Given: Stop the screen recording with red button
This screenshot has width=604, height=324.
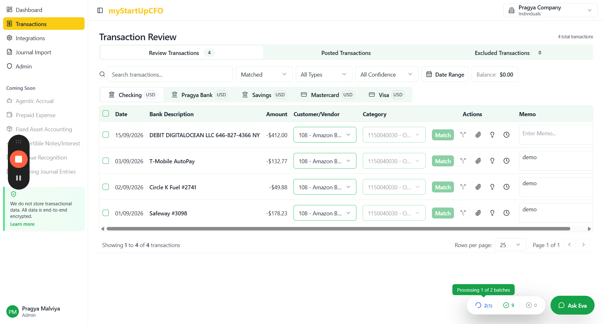Looking at the screenshot, I should coord(19,159).
